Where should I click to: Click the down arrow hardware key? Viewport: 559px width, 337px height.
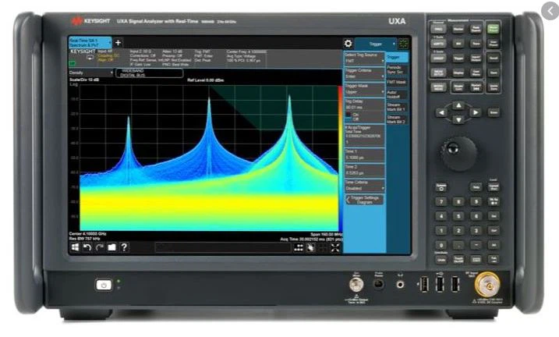coord(458,120)
